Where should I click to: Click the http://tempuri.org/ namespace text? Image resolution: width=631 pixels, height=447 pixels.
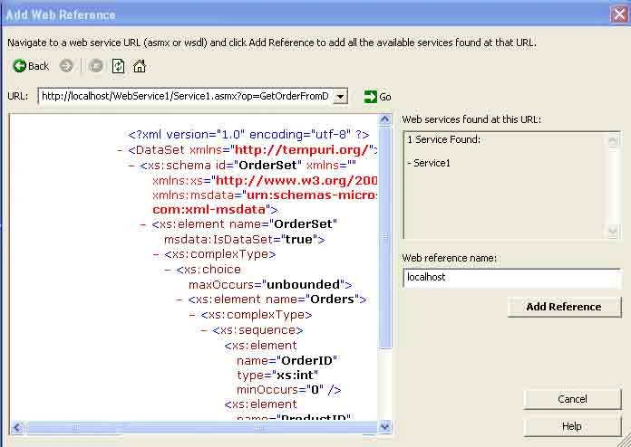coord(302,150)
